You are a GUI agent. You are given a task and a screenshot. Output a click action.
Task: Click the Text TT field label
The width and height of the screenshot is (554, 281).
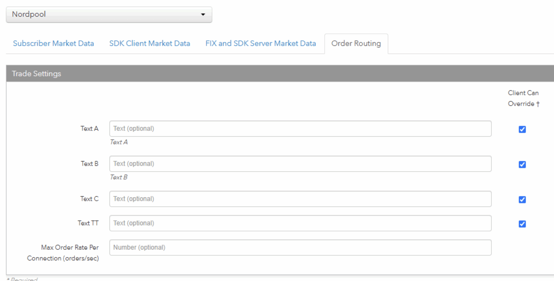88,223
